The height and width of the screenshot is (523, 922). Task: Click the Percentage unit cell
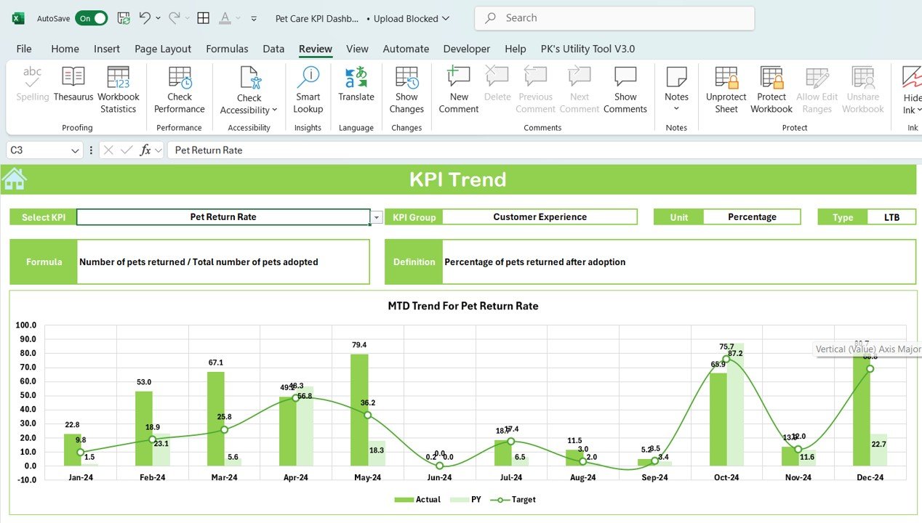point(752,216)
